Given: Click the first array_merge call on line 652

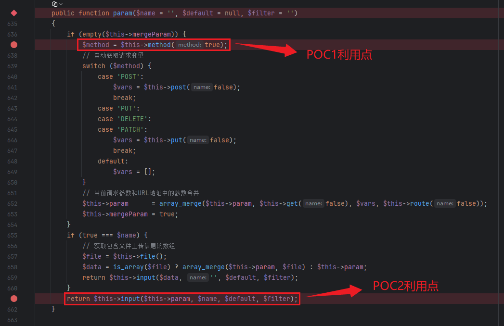Looking at the screenshot, I should 181,203.
